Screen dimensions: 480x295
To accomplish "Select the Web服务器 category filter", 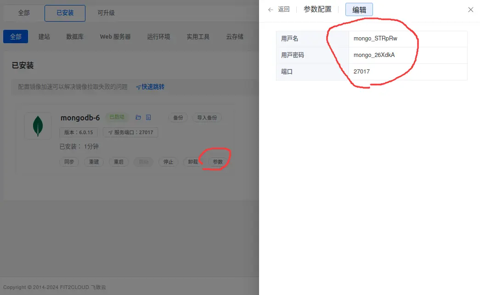I will click(115, 36).
